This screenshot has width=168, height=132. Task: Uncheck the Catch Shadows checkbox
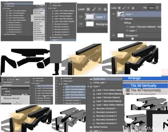[3, 82]
